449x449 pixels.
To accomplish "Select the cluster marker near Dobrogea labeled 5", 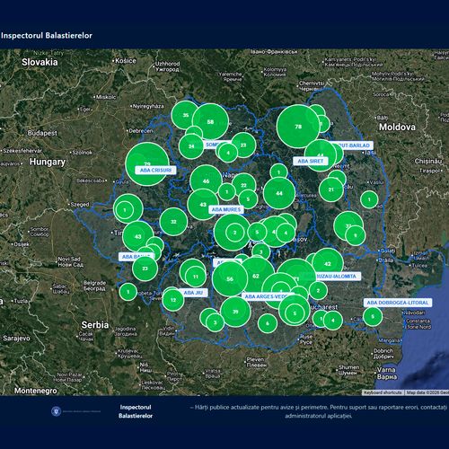I will (373, 316).
